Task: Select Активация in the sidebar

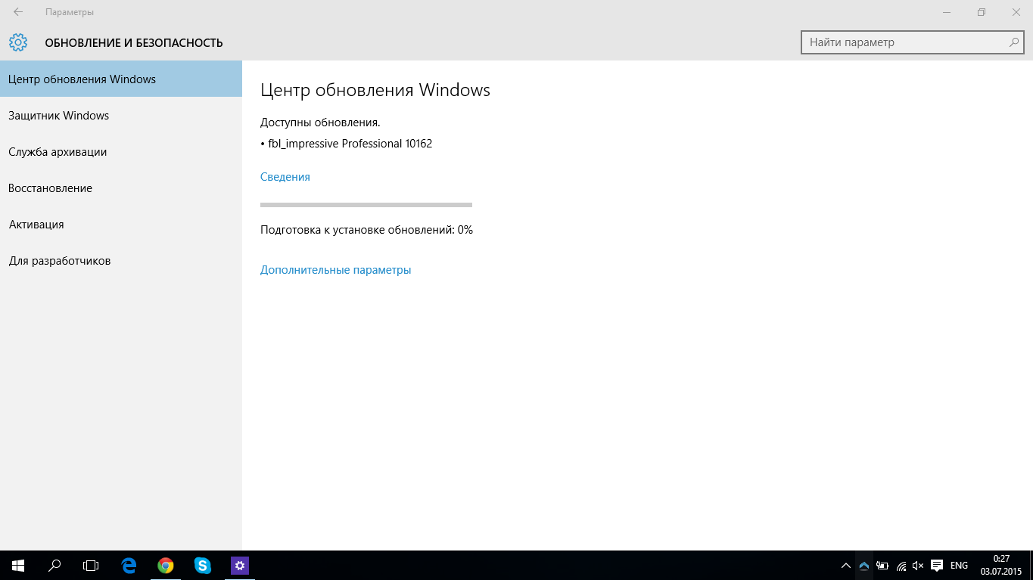Action: coord(121,224)
